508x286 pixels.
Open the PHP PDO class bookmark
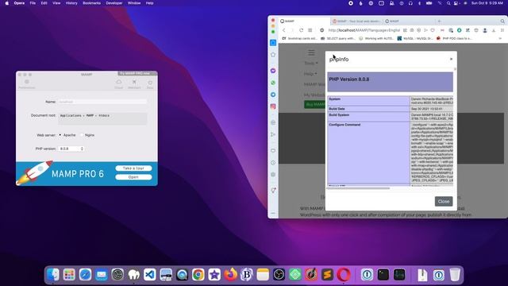pos(454,38)
